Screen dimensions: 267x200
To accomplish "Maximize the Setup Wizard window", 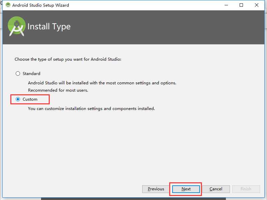I will coord(241,5).
